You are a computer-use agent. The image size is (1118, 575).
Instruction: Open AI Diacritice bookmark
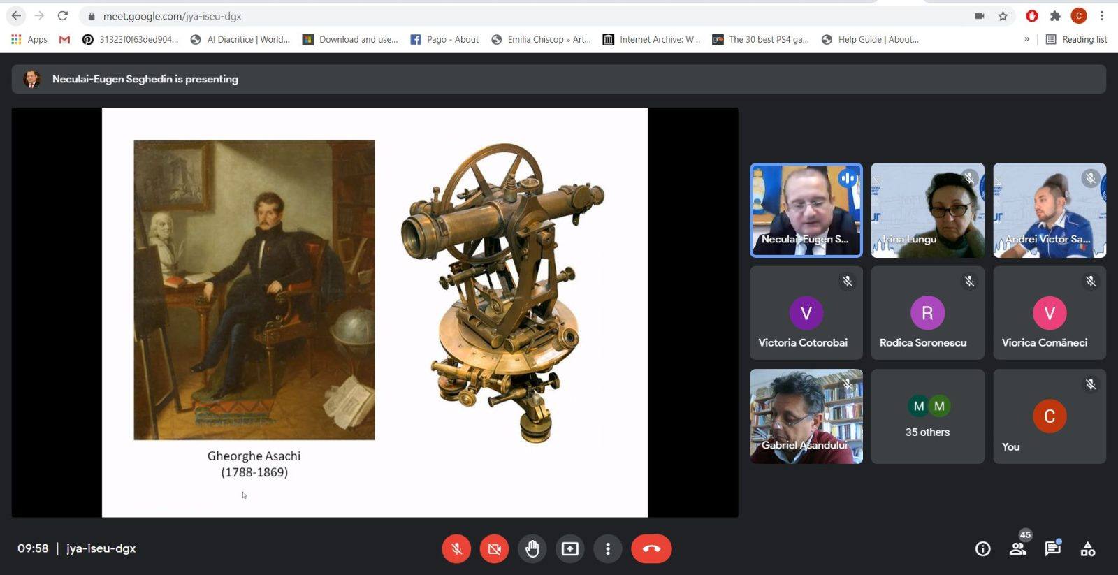(x=240, y=40)
